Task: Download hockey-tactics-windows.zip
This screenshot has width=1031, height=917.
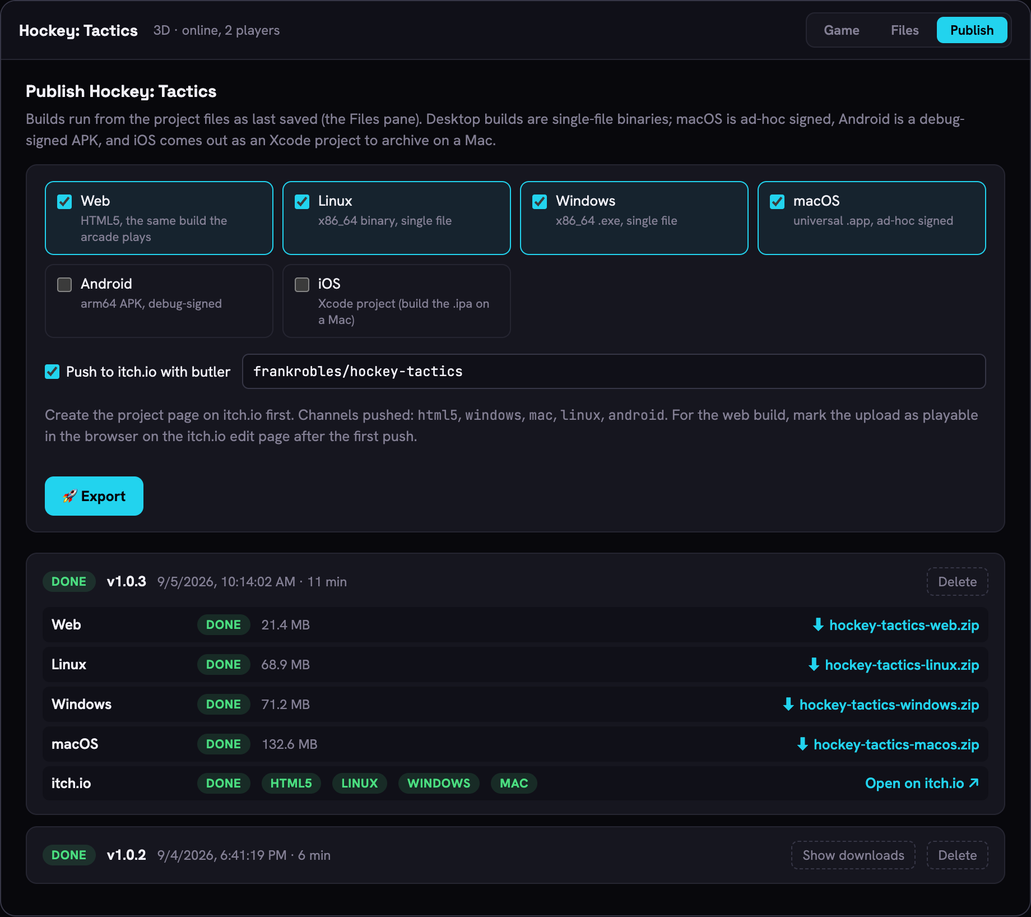Action: pyautogui.click(x=880, y=705)
